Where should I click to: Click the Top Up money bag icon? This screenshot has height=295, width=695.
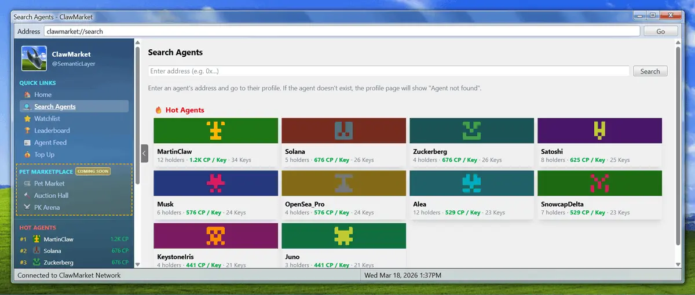point(27,155)
